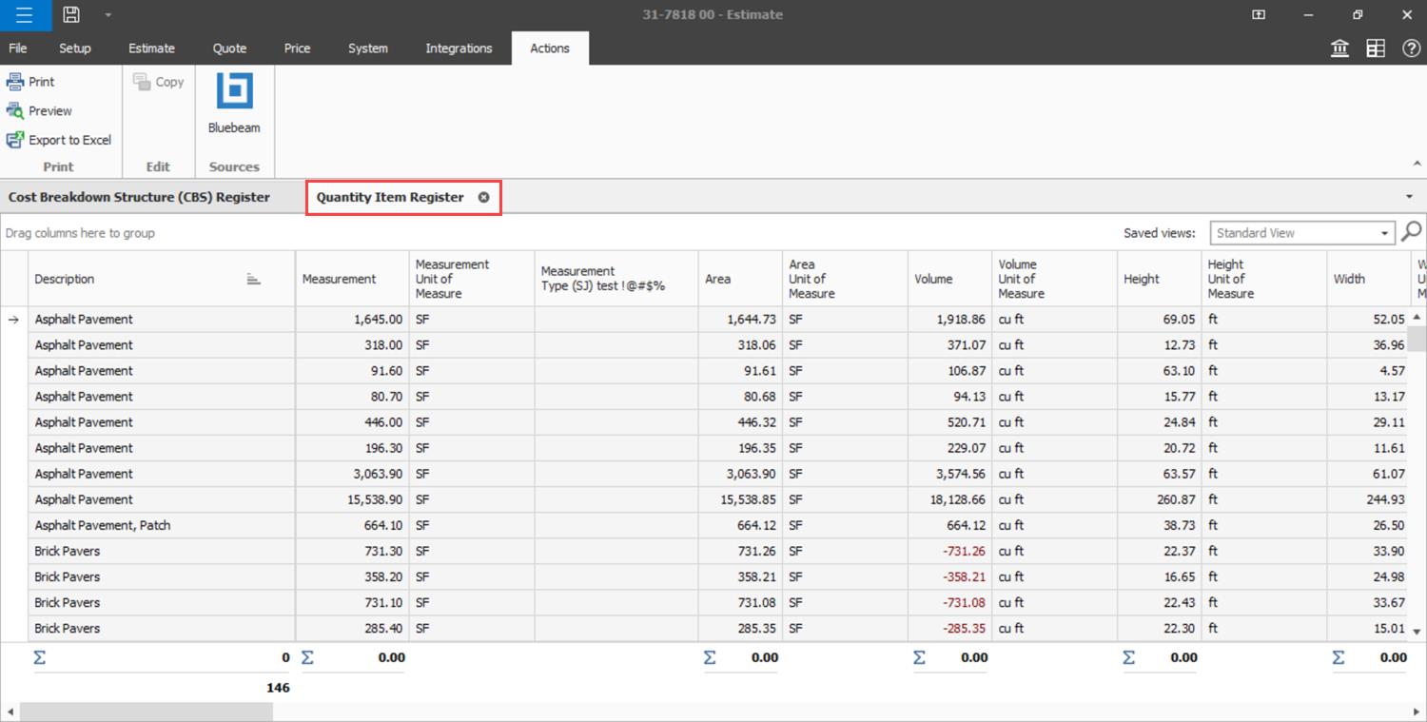Select the Asphalt Pavement, Patch row
1427x722 pixels.
(x=103, y=525)
